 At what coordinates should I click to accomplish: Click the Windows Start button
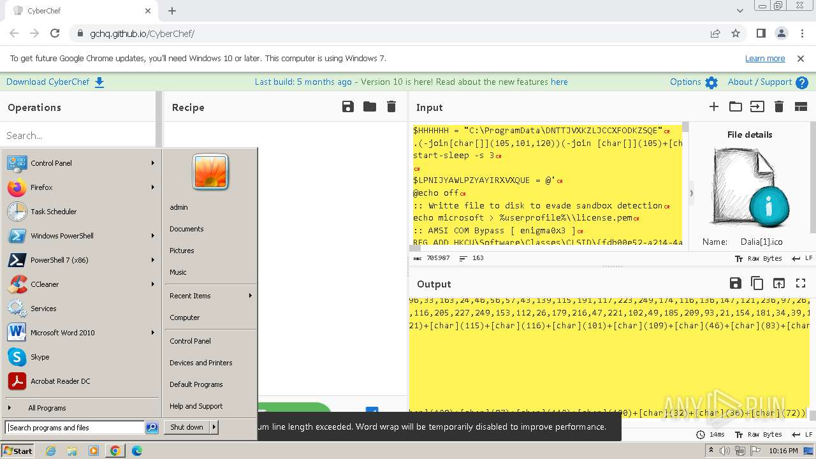[x=18, y=451]
